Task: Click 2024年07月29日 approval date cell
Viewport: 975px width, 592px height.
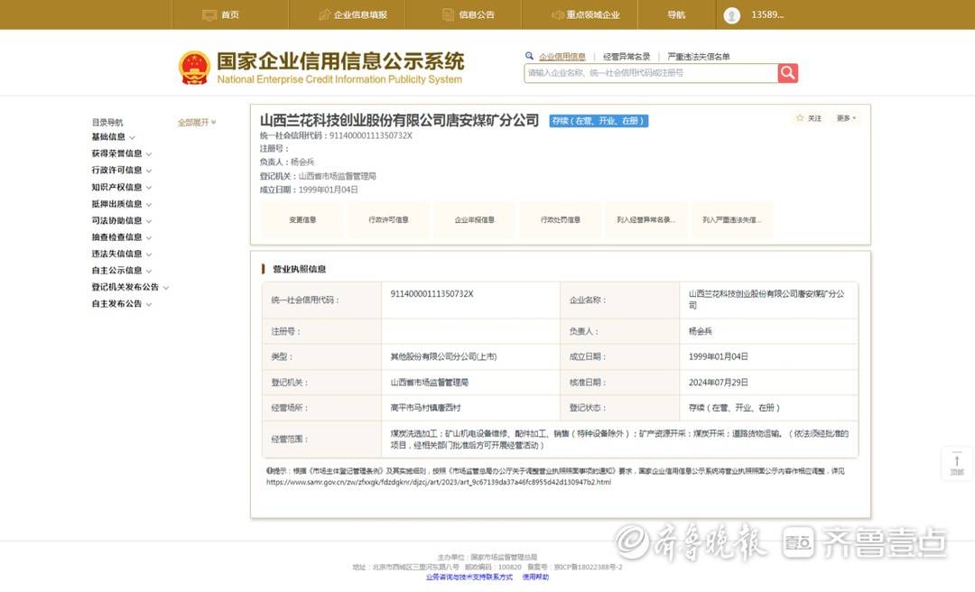Action: [x=719, y=383]
